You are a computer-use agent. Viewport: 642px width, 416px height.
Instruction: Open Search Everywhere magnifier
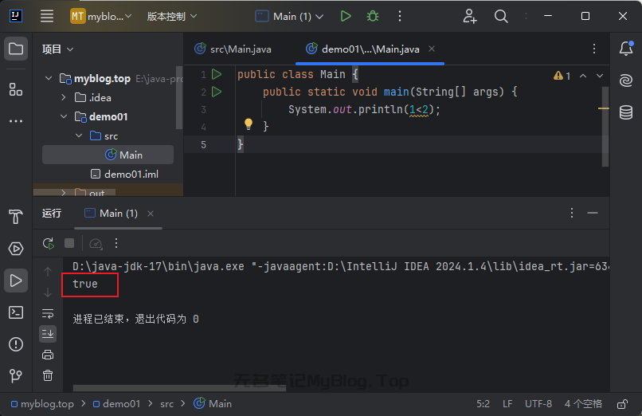[501, 17]
